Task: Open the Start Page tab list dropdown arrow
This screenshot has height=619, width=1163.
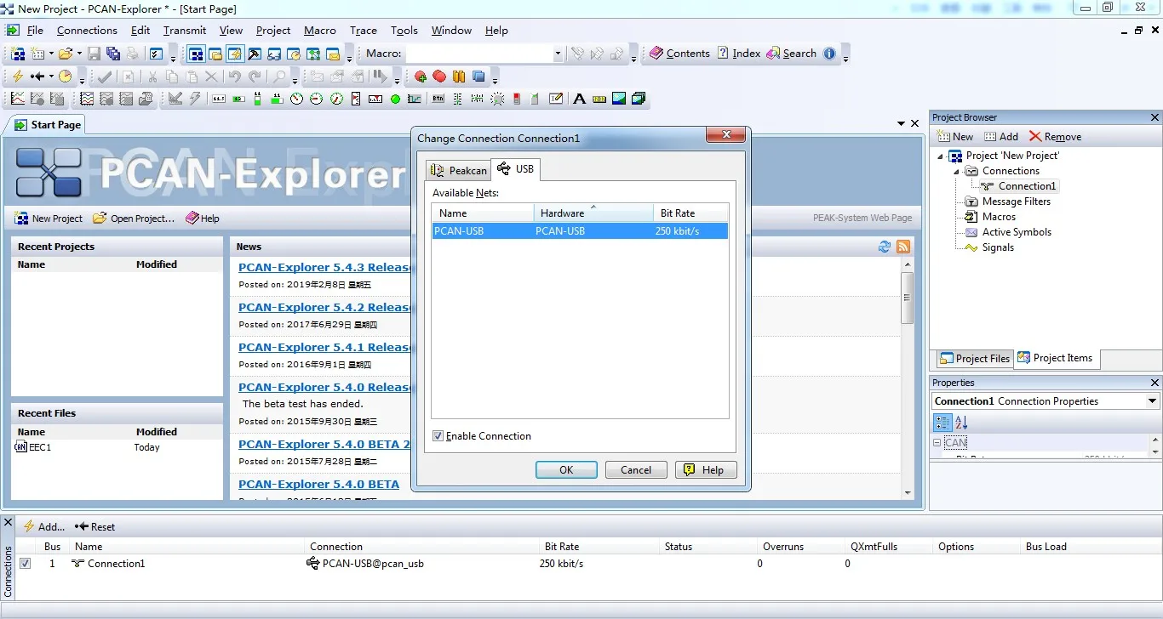Action: pos(902,124)
